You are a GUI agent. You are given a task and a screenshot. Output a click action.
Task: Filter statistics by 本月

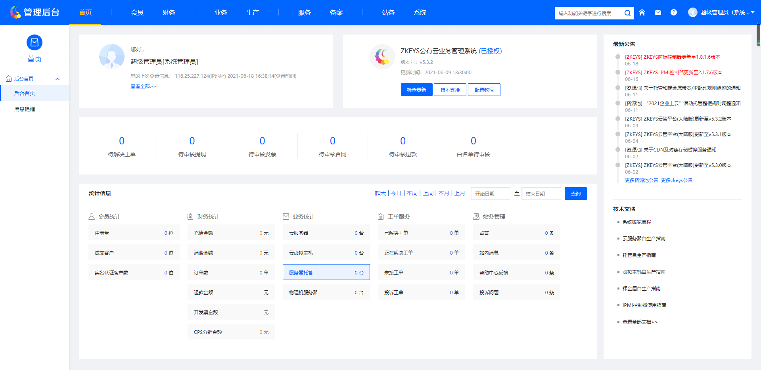pyautogui.click(x=444, y=193)
